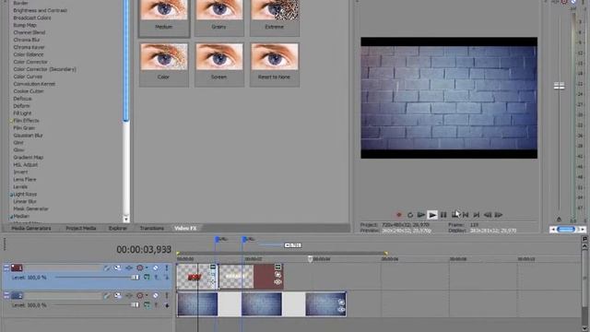This screenshot has height=332, width=590.
Task: Switch to the Transitions tab
Action: tap(151, 228)
